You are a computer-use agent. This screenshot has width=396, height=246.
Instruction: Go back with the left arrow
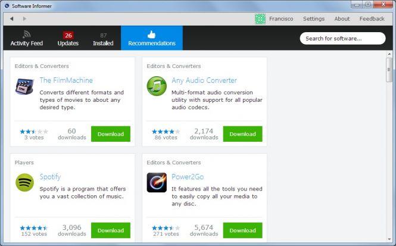(12, 18)
